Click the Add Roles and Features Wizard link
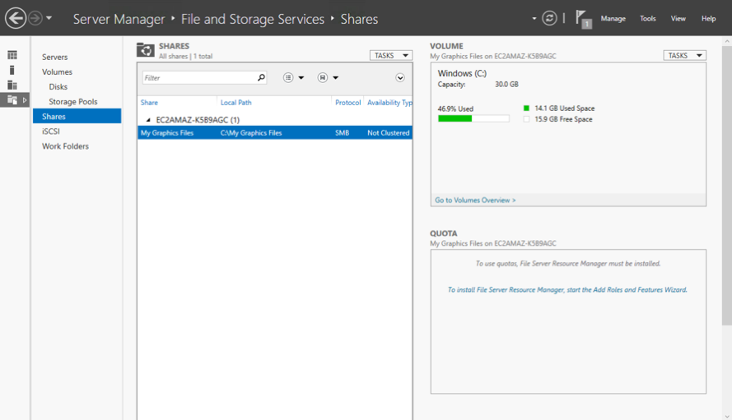The width and height of the screenshot is (732, 420). (567, 289)
